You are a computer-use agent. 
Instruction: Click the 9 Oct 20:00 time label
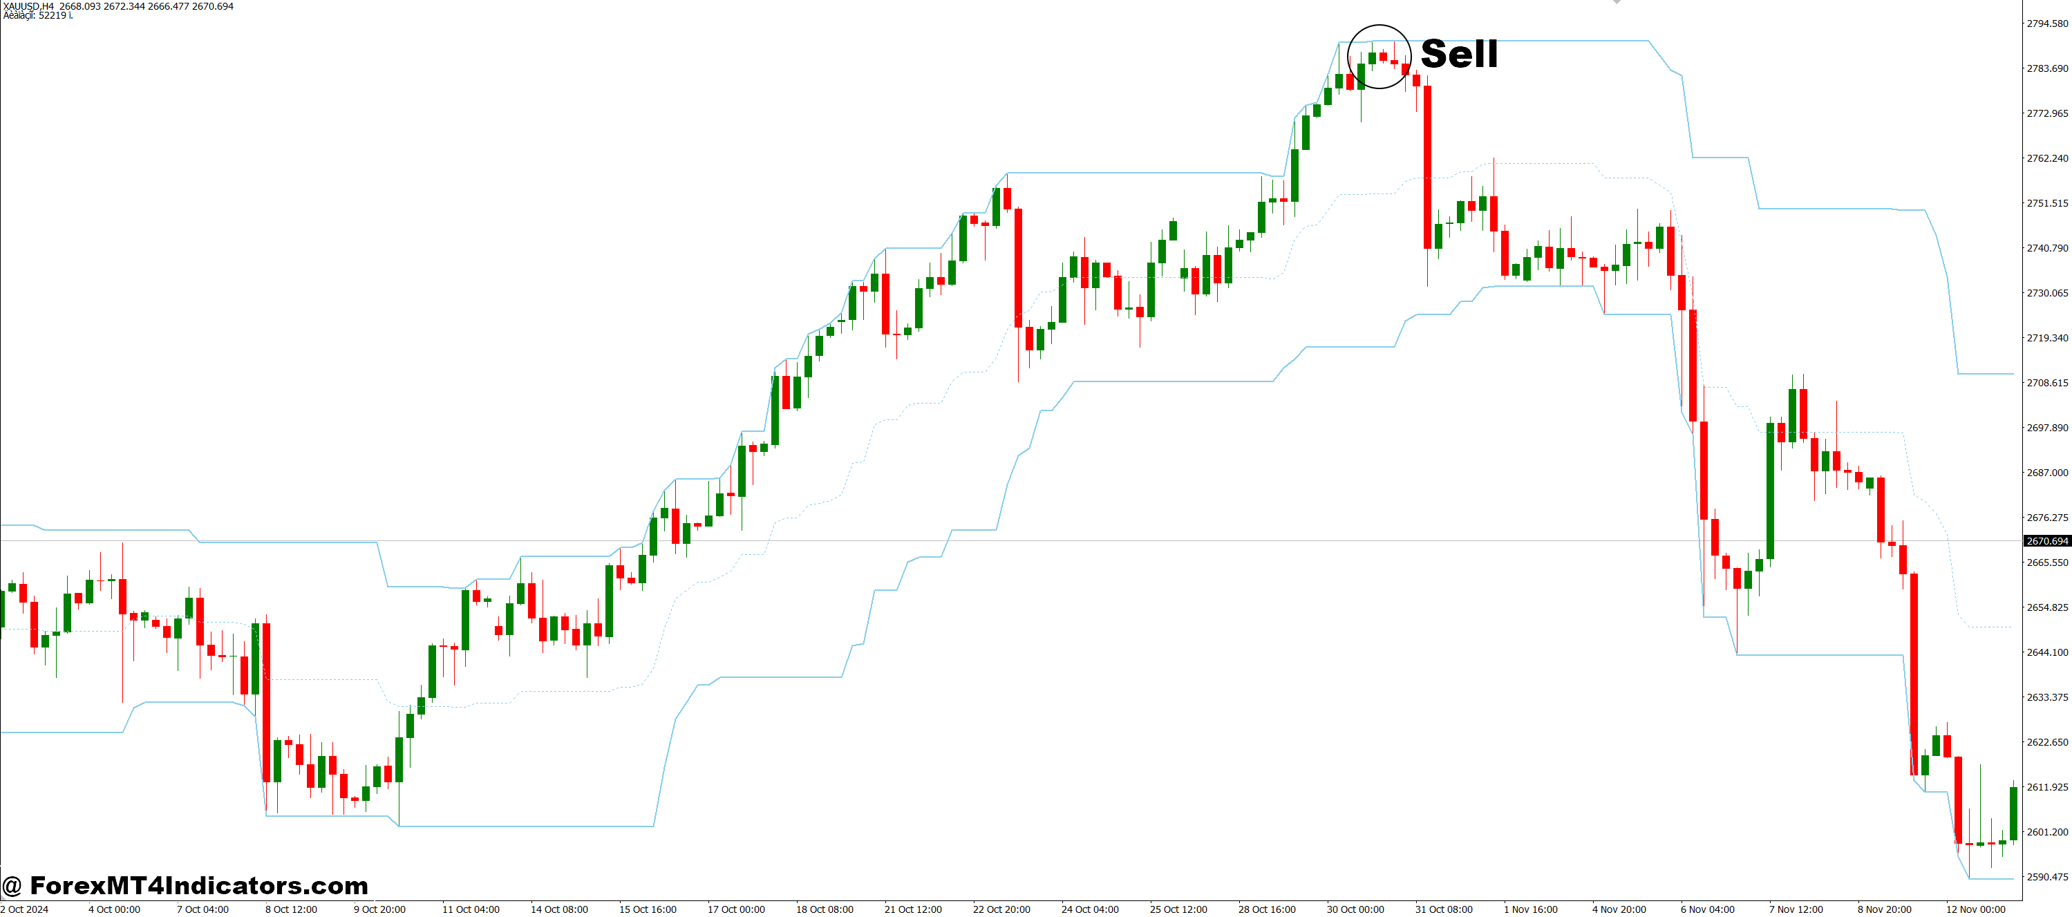pyautogui.click(x=379, y=910)
